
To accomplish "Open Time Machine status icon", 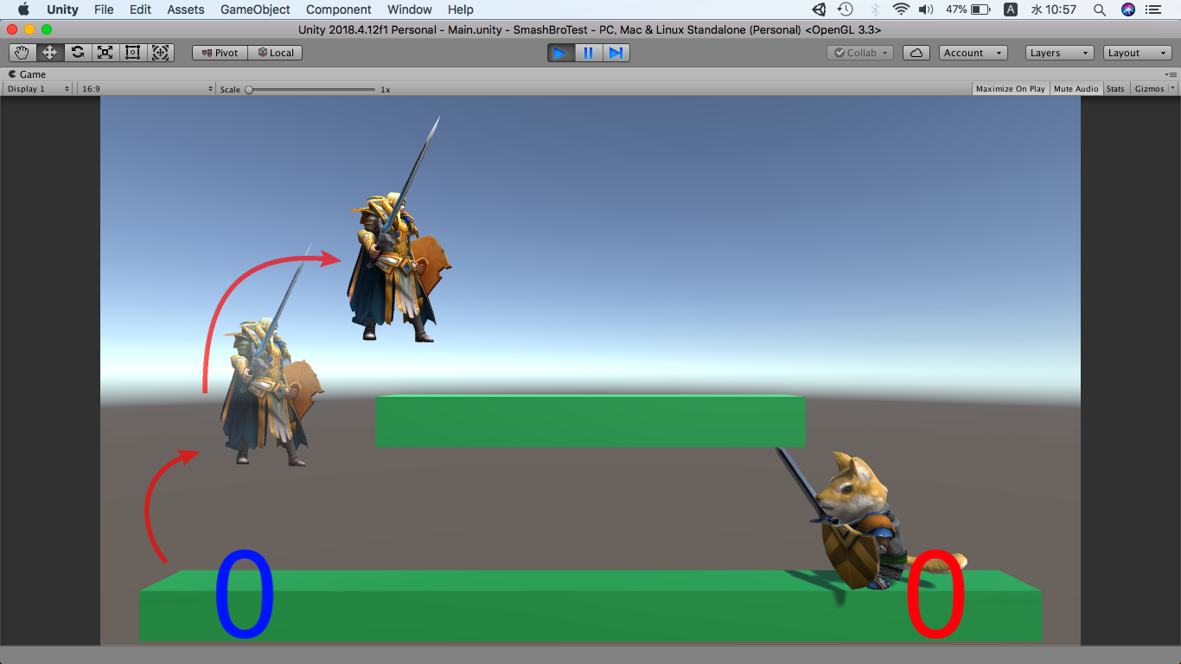I will coord(846,10).
